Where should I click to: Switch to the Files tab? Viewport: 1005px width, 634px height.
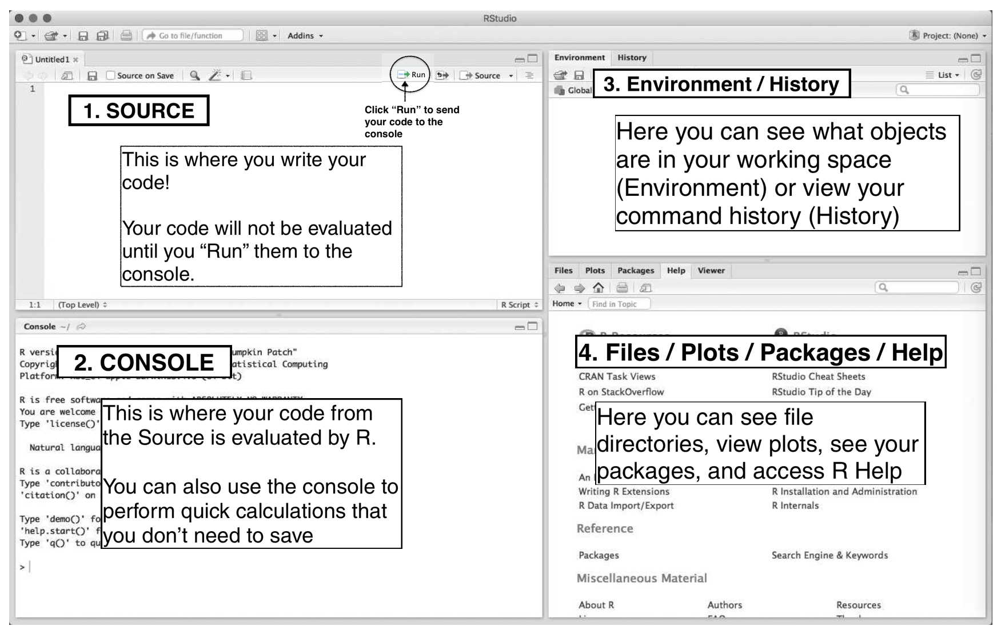(563, 271)
